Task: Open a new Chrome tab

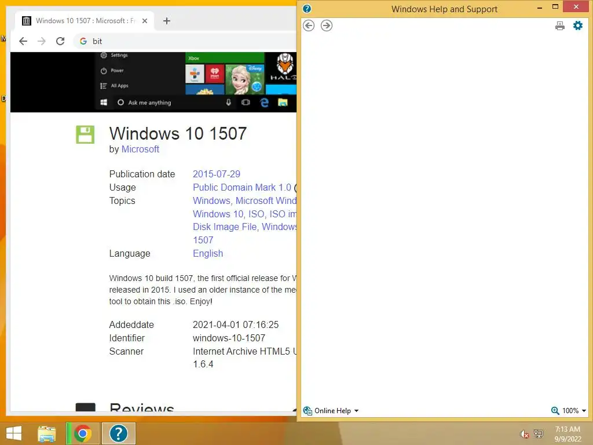Action: coord(167,21)
